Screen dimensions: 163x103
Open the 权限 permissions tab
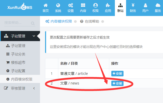coord(96,8)
